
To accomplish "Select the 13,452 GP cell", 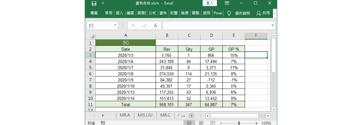I will pyautogui.click(x=211, y=99).
